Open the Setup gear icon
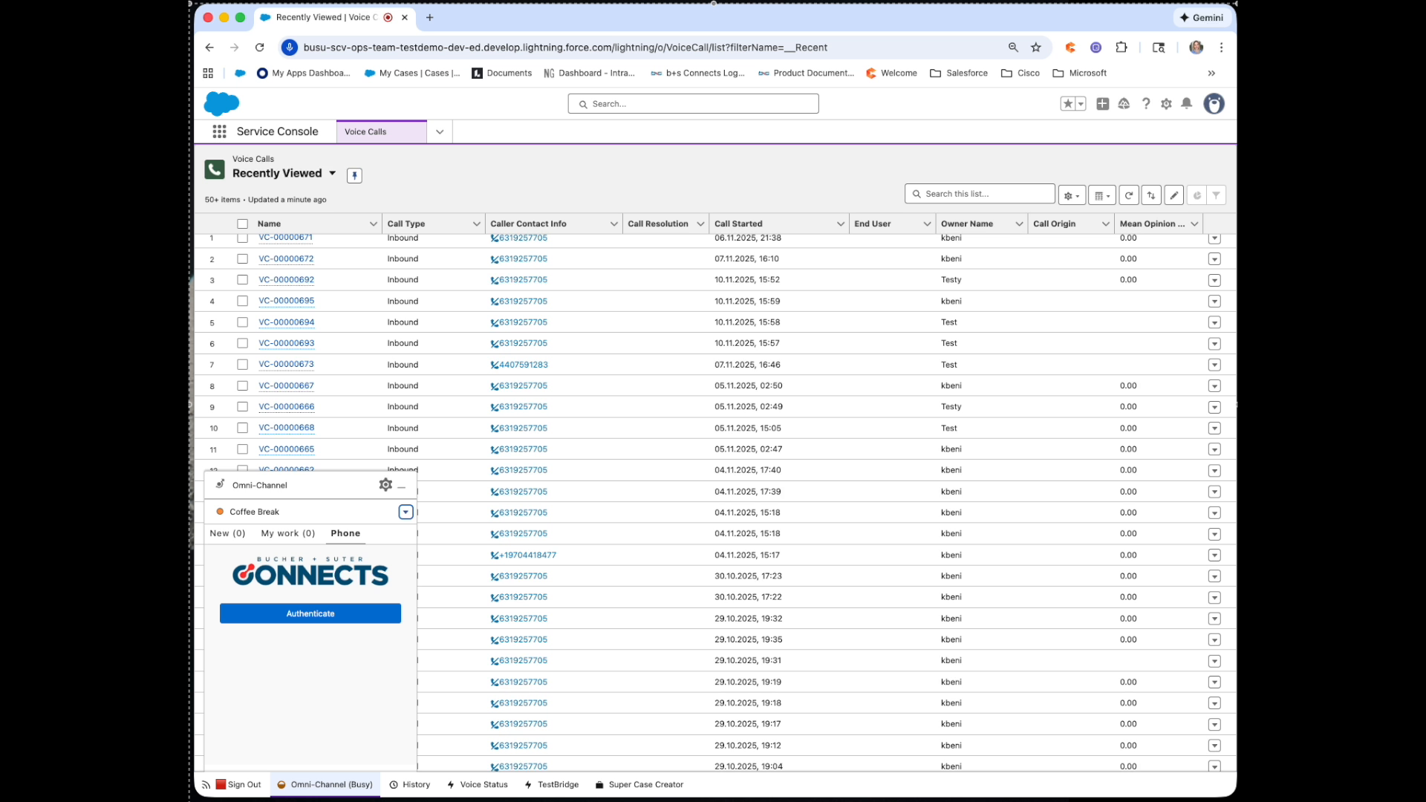Screen dimensions: 1426x802 click(x=1165, y=104)
